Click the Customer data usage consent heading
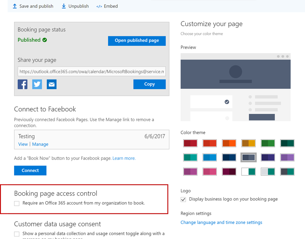The height and width of the screenshot is (239, 305). (58, 224)
